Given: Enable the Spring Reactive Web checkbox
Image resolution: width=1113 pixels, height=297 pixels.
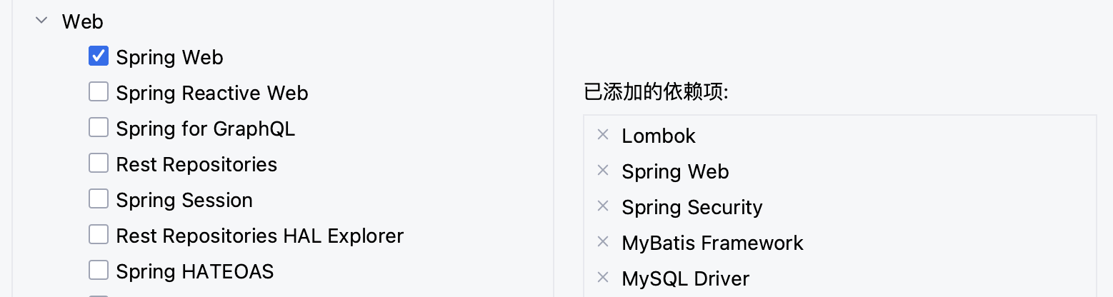Looking at the screenshot, I should (99, 92).
